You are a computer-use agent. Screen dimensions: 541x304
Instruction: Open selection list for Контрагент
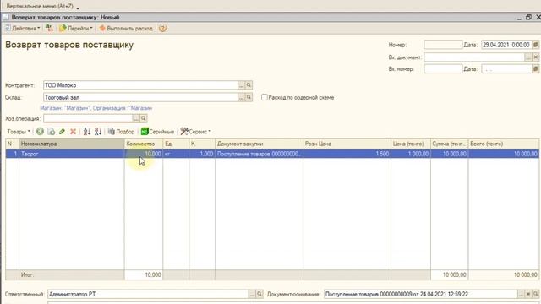point(241,85)
